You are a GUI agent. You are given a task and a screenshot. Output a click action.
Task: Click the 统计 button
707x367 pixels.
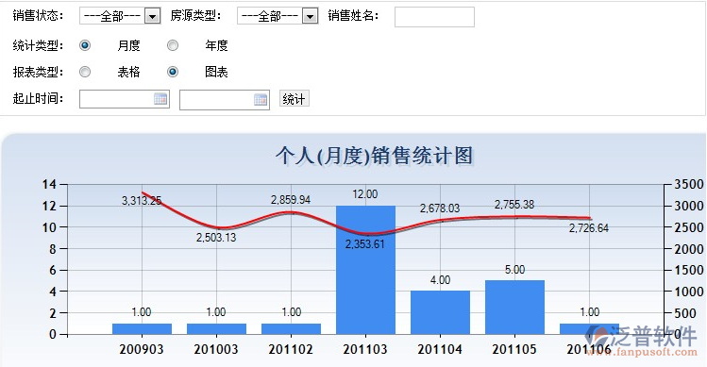pos(294,98)
